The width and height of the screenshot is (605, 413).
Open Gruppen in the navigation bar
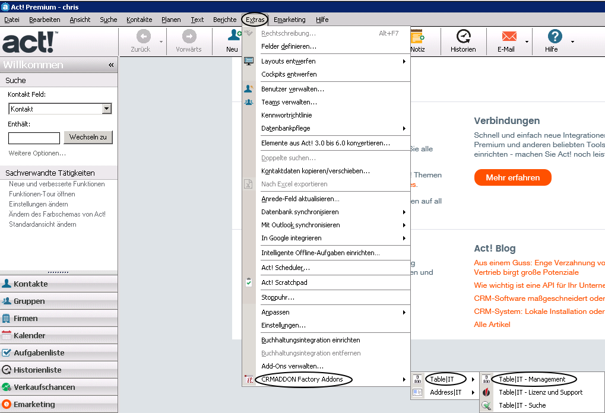click(x=59, y=301)
